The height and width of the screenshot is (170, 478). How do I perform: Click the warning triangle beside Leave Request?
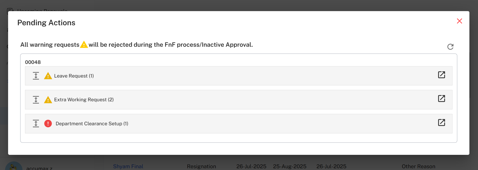point(48,76)
